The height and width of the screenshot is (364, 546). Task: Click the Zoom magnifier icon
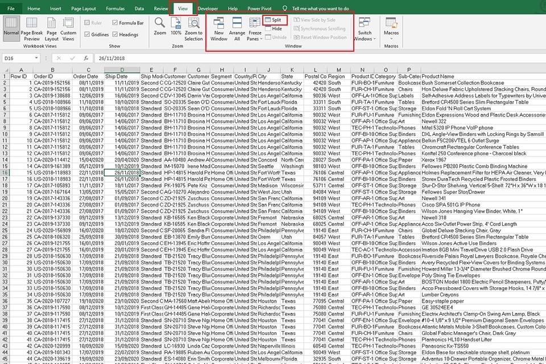[x=160, y=26]
